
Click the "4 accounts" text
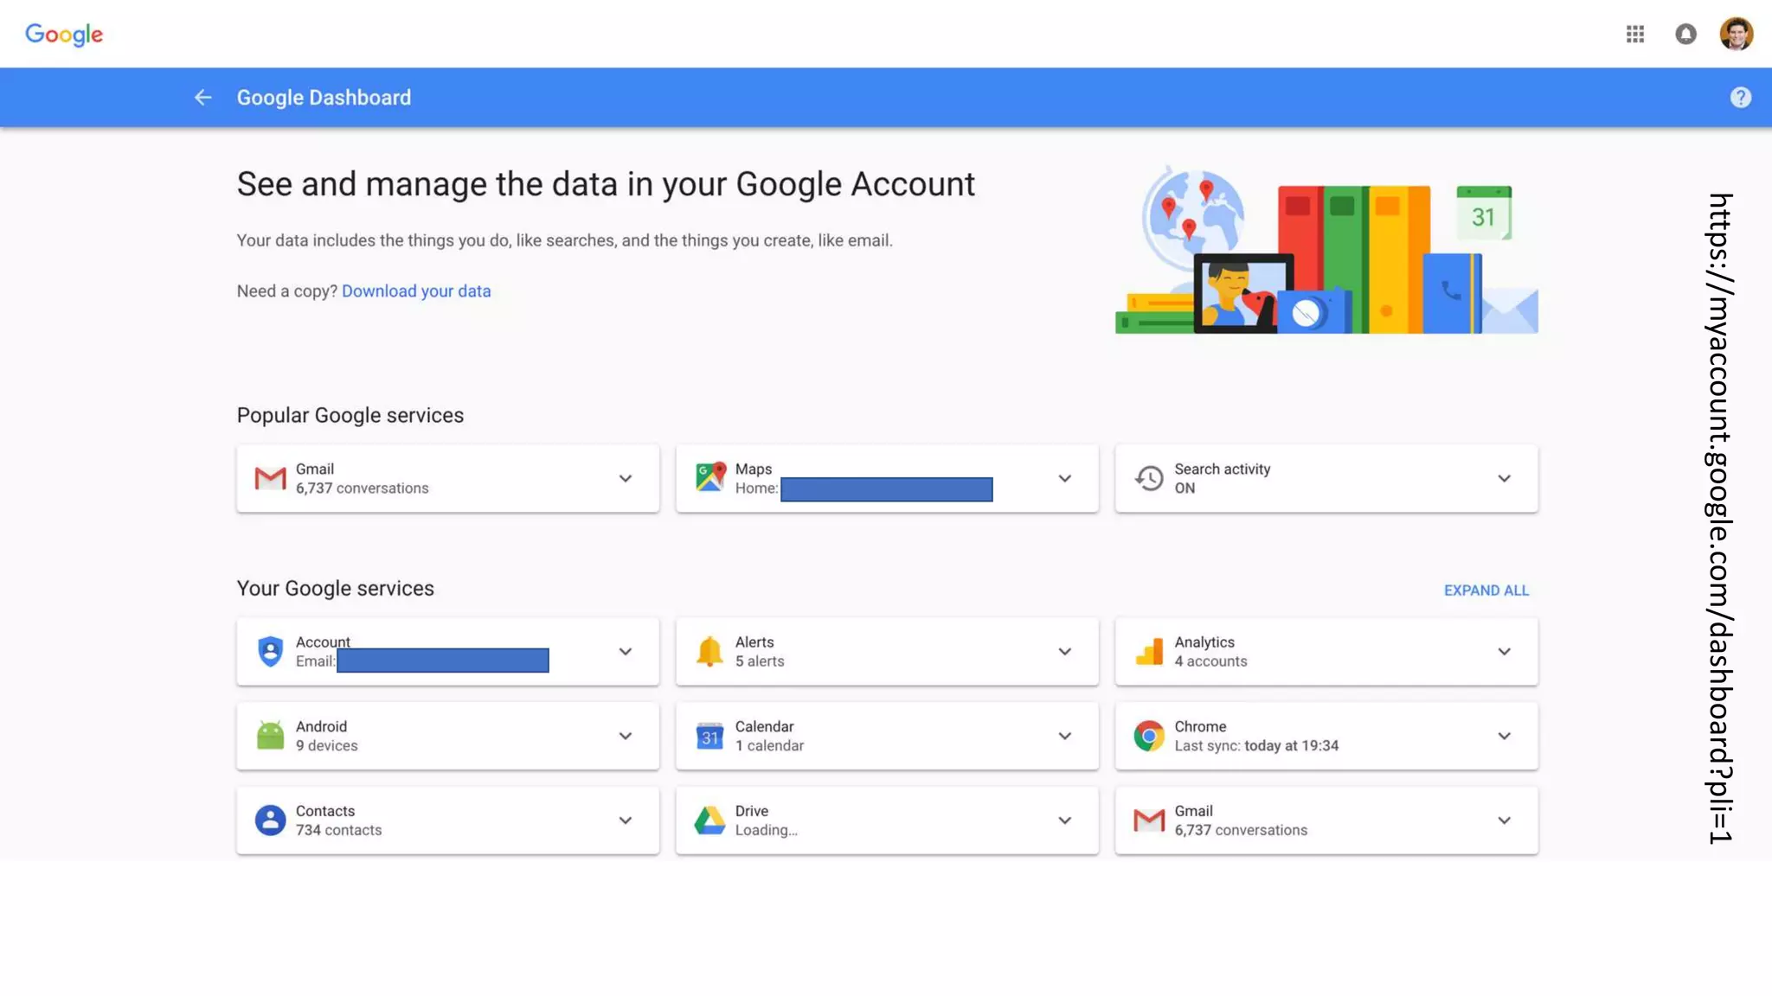pyautogui.click(x=1210, y=661)
